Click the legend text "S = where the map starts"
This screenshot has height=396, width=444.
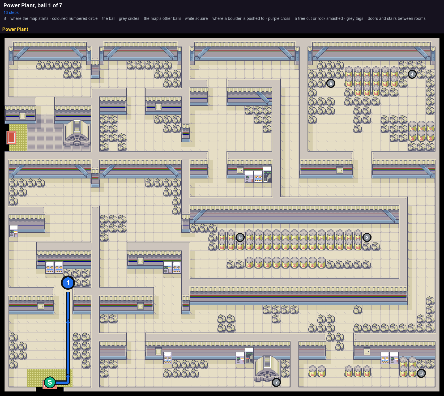point(26,18)
